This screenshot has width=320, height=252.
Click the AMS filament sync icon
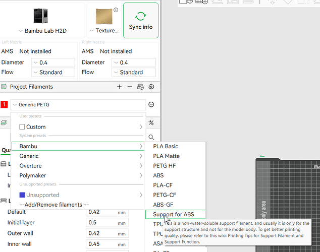140,87
